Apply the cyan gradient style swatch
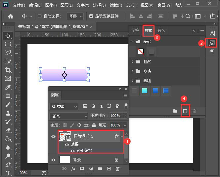Image resolution: width=220 pixels, height=177 pixels. point(145,91)
